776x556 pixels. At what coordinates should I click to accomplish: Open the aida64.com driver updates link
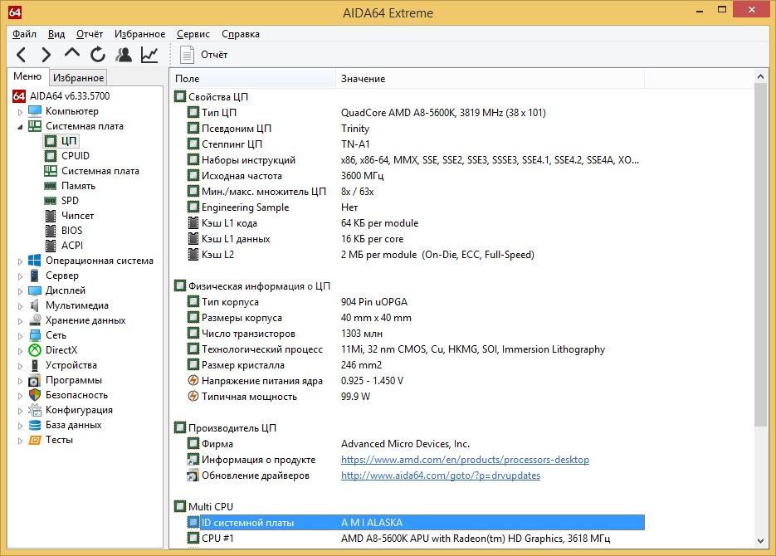tap(441, 476)
